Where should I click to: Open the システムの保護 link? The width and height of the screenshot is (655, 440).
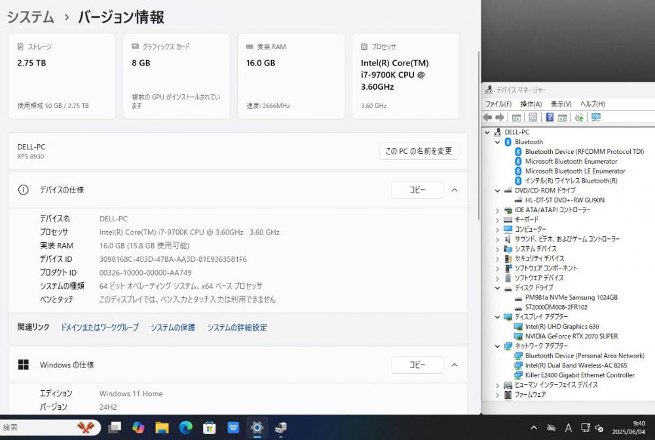coord(173,327)
